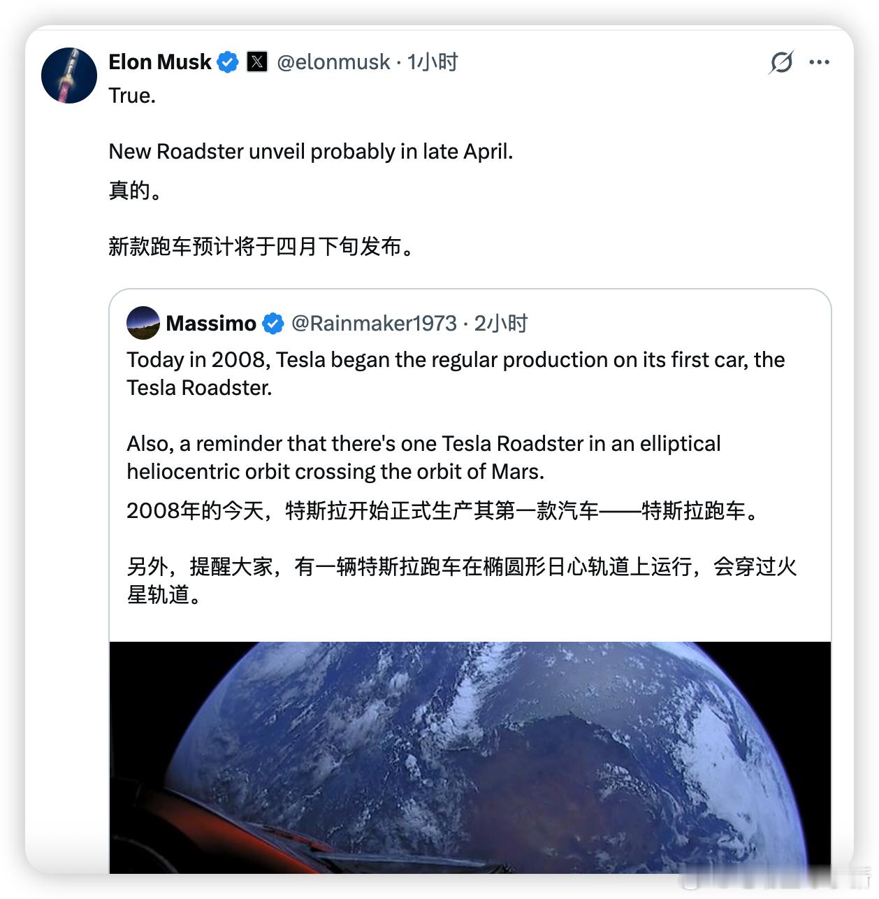Open Massimo's display name
Screen dimensions: 879x899
[x=211, y=323]
